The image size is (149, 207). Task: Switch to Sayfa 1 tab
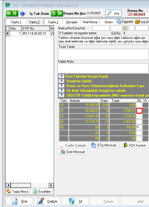coord(16,22)
